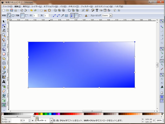Toggle layer visibility eye icon
This screenshot has height=124, width=165.
point(33,120)
